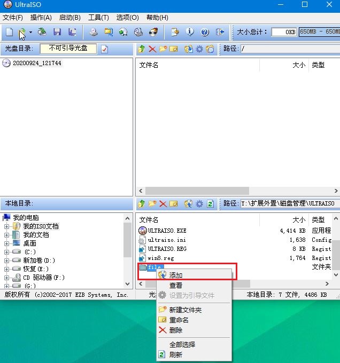The image size is (340, 363).
Task: Click the local path field with ULTRAISO
Action: (x=290, y=203)
